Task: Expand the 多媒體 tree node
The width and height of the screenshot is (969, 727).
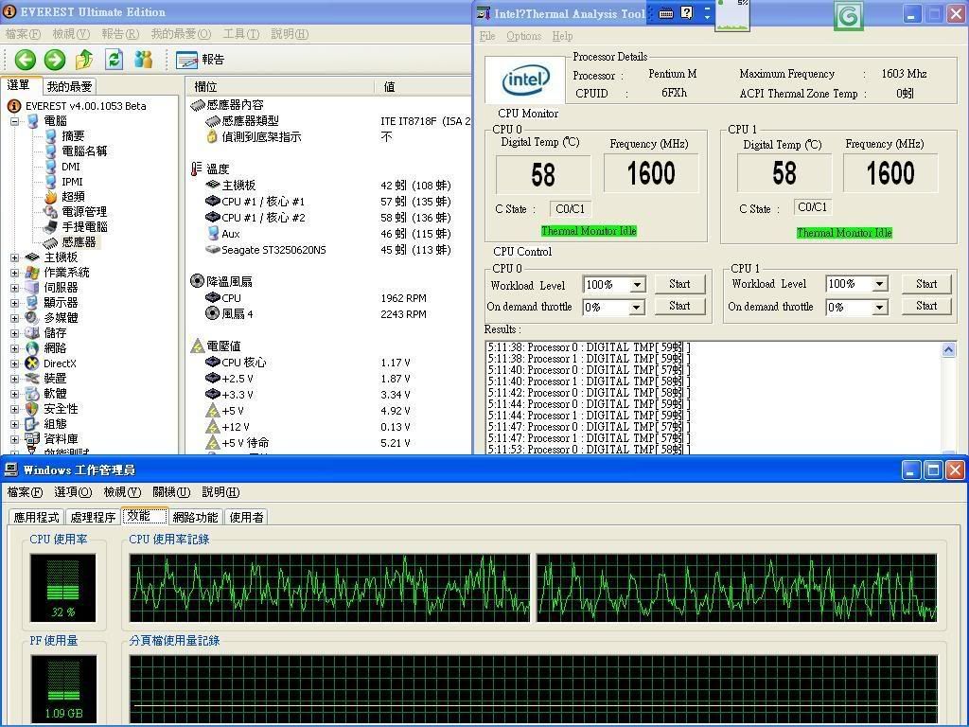Action: coord(14,318)
